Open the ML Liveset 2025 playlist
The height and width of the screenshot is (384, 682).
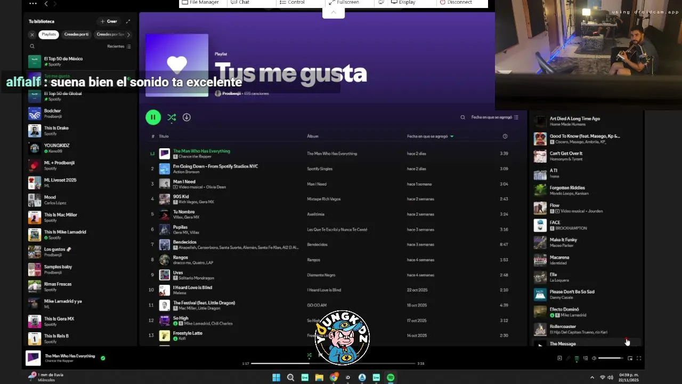80,183
